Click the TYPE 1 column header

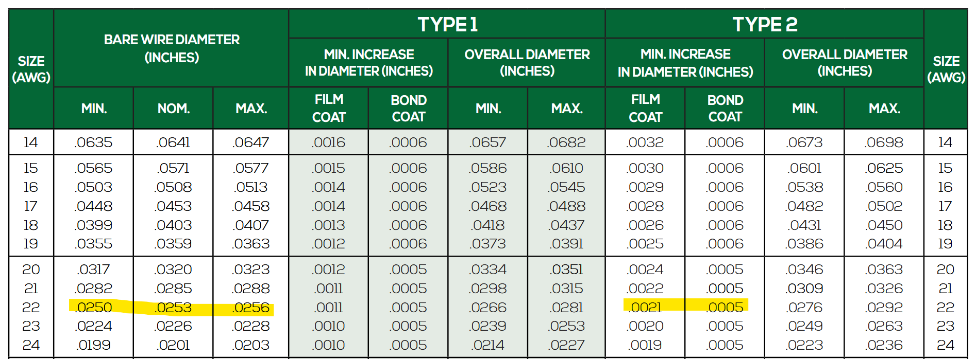[447, 24]
